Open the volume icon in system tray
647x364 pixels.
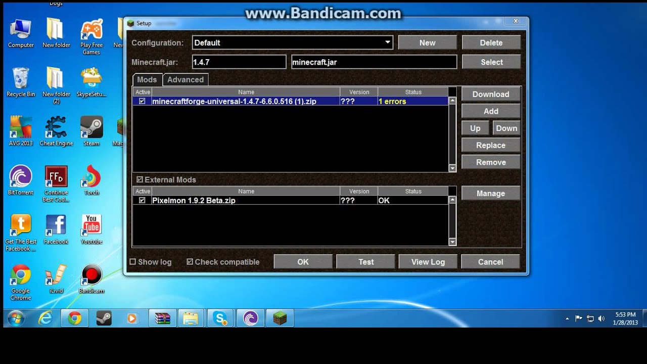click(x=602, y=318)
